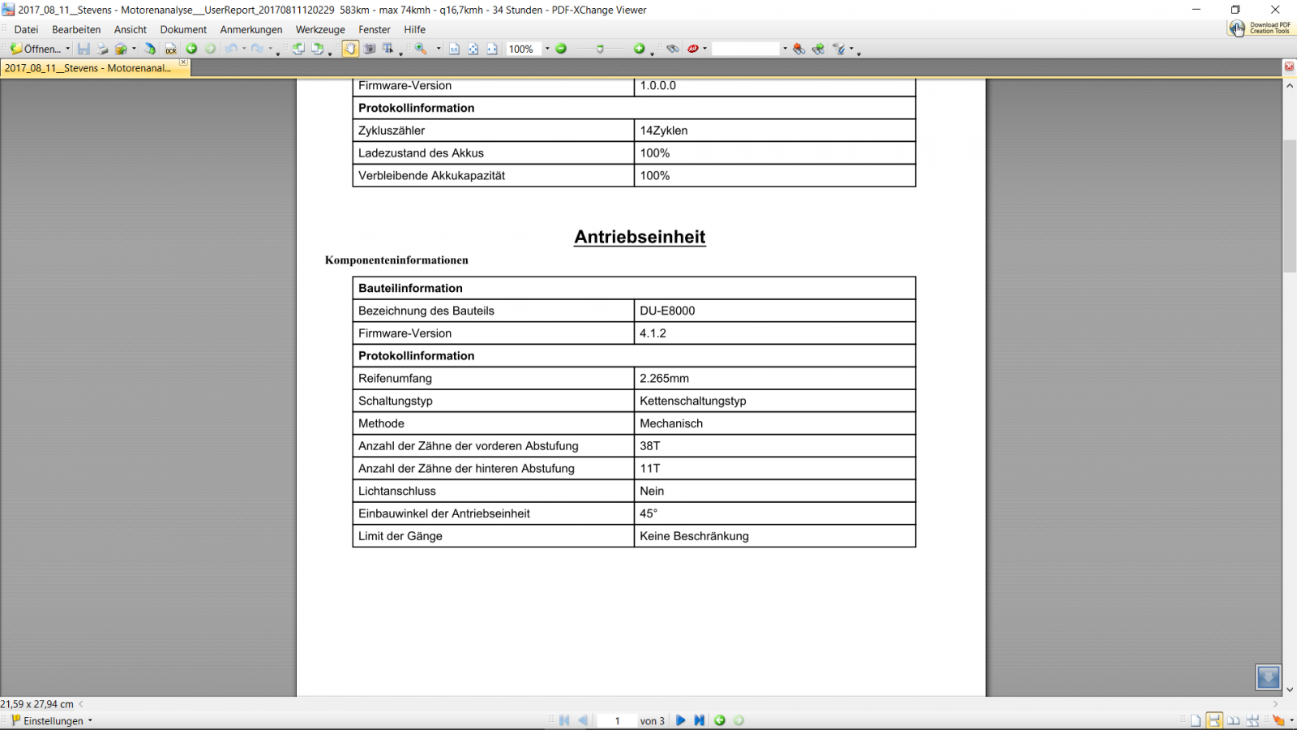Open the Werkzeuge menu

coord(320,29)
